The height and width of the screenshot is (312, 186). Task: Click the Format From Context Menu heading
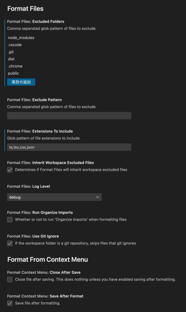pyautogui.click(x=47, y=260)
